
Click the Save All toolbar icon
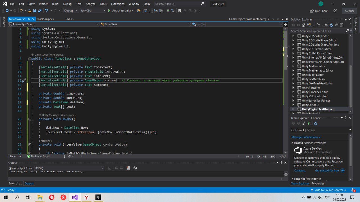[x=39, y=11]
